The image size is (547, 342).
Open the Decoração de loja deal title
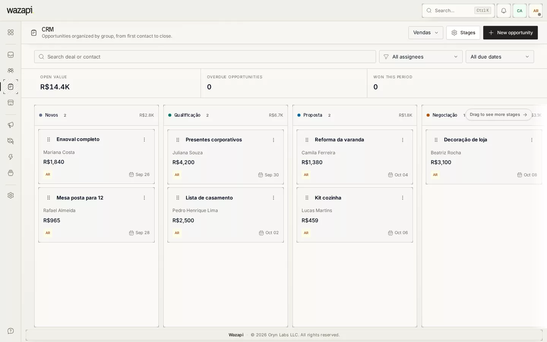(466, 140)
